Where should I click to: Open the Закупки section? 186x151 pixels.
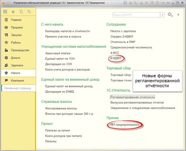(x=19, y=35)
